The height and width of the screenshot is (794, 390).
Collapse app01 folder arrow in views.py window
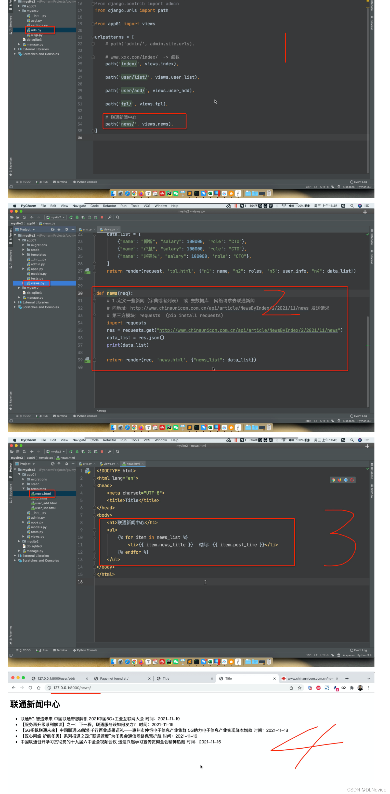pos(19,240)
